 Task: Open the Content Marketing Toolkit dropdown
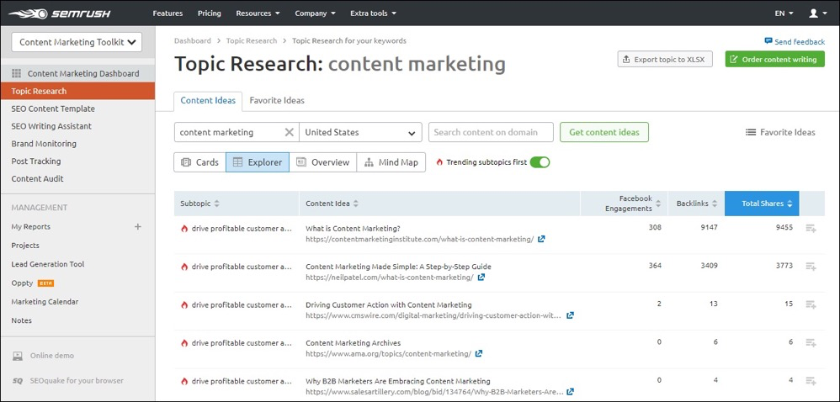point(77,42)
